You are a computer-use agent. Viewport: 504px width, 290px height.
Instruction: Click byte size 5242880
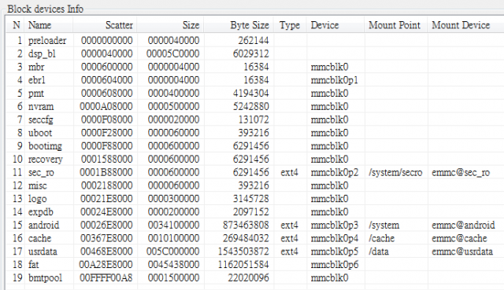(250, 106)
